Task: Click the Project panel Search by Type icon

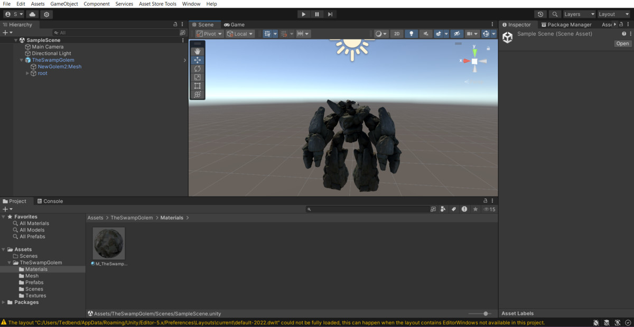Action: [443, 209]
